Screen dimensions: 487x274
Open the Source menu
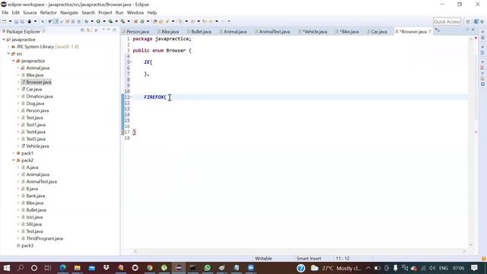pyautogui.click(x=30, y=13)
